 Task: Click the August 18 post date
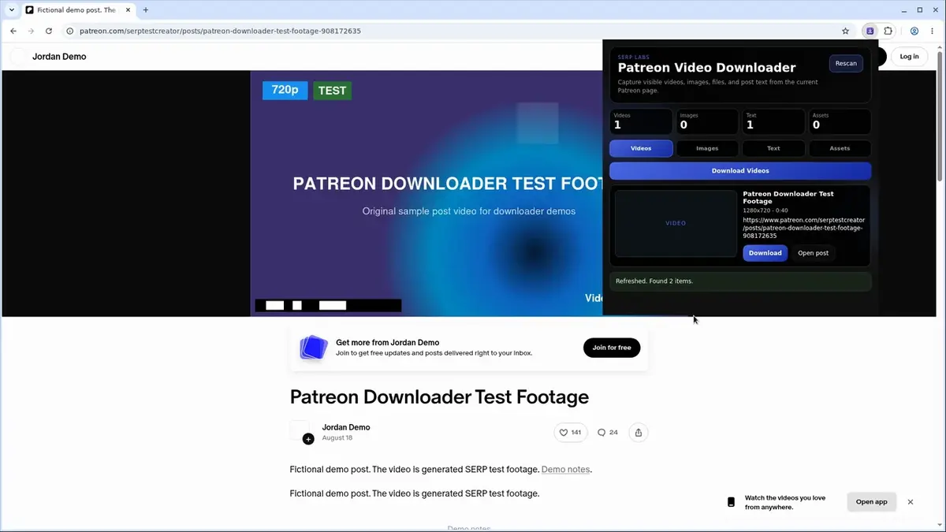[337, 437]
